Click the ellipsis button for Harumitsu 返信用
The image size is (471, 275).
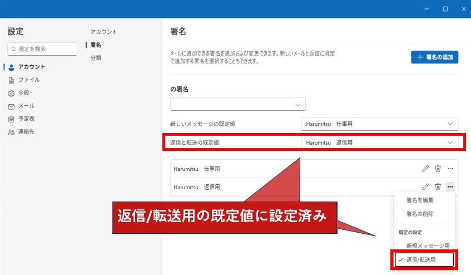(x=450, y=187)
